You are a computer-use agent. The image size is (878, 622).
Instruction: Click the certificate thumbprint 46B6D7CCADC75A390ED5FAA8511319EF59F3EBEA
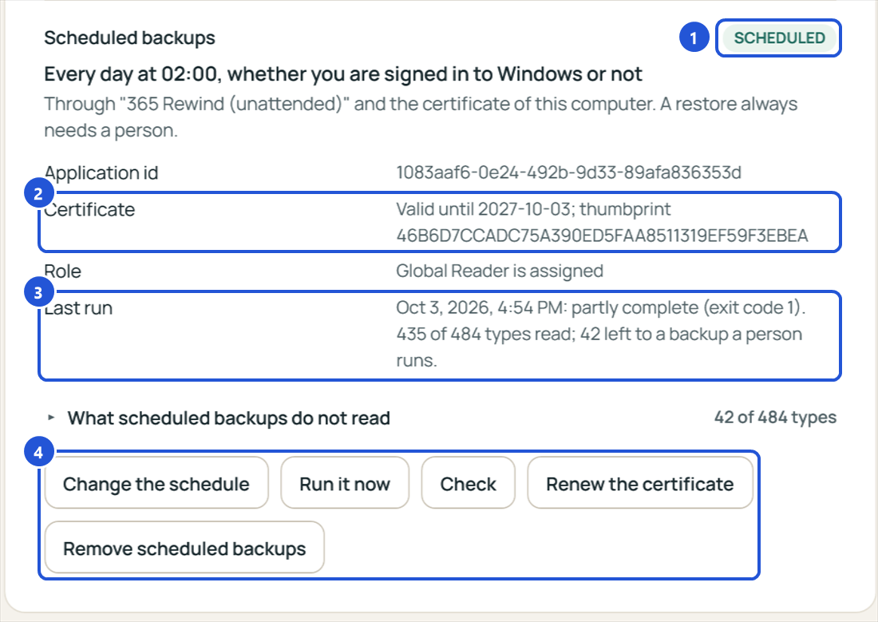(x=602, y=236)
